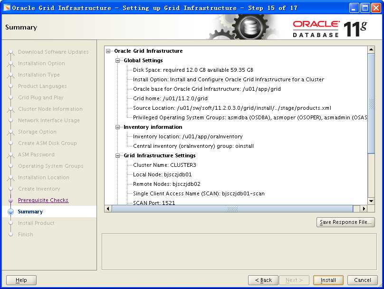Select the Installation Type step

[38, 75]
